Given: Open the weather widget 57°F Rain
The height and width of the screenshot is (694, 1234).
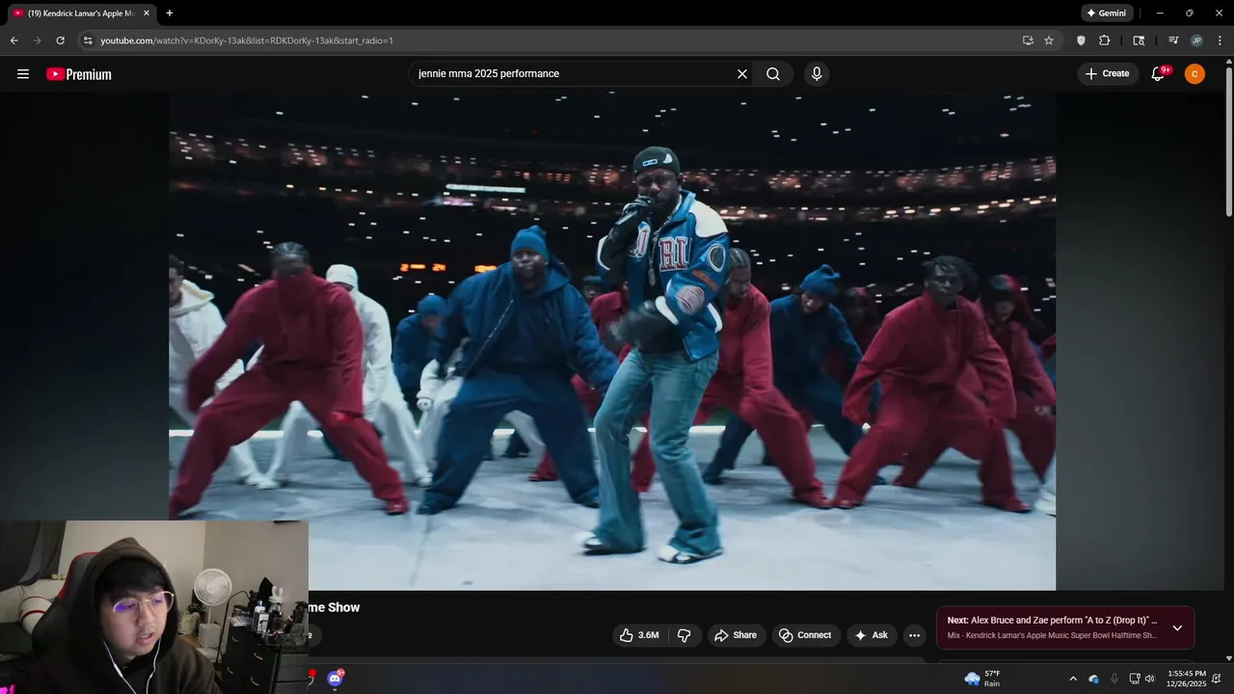Looking at the screenshot, I should pyautogui.click(x=983, y=679).
